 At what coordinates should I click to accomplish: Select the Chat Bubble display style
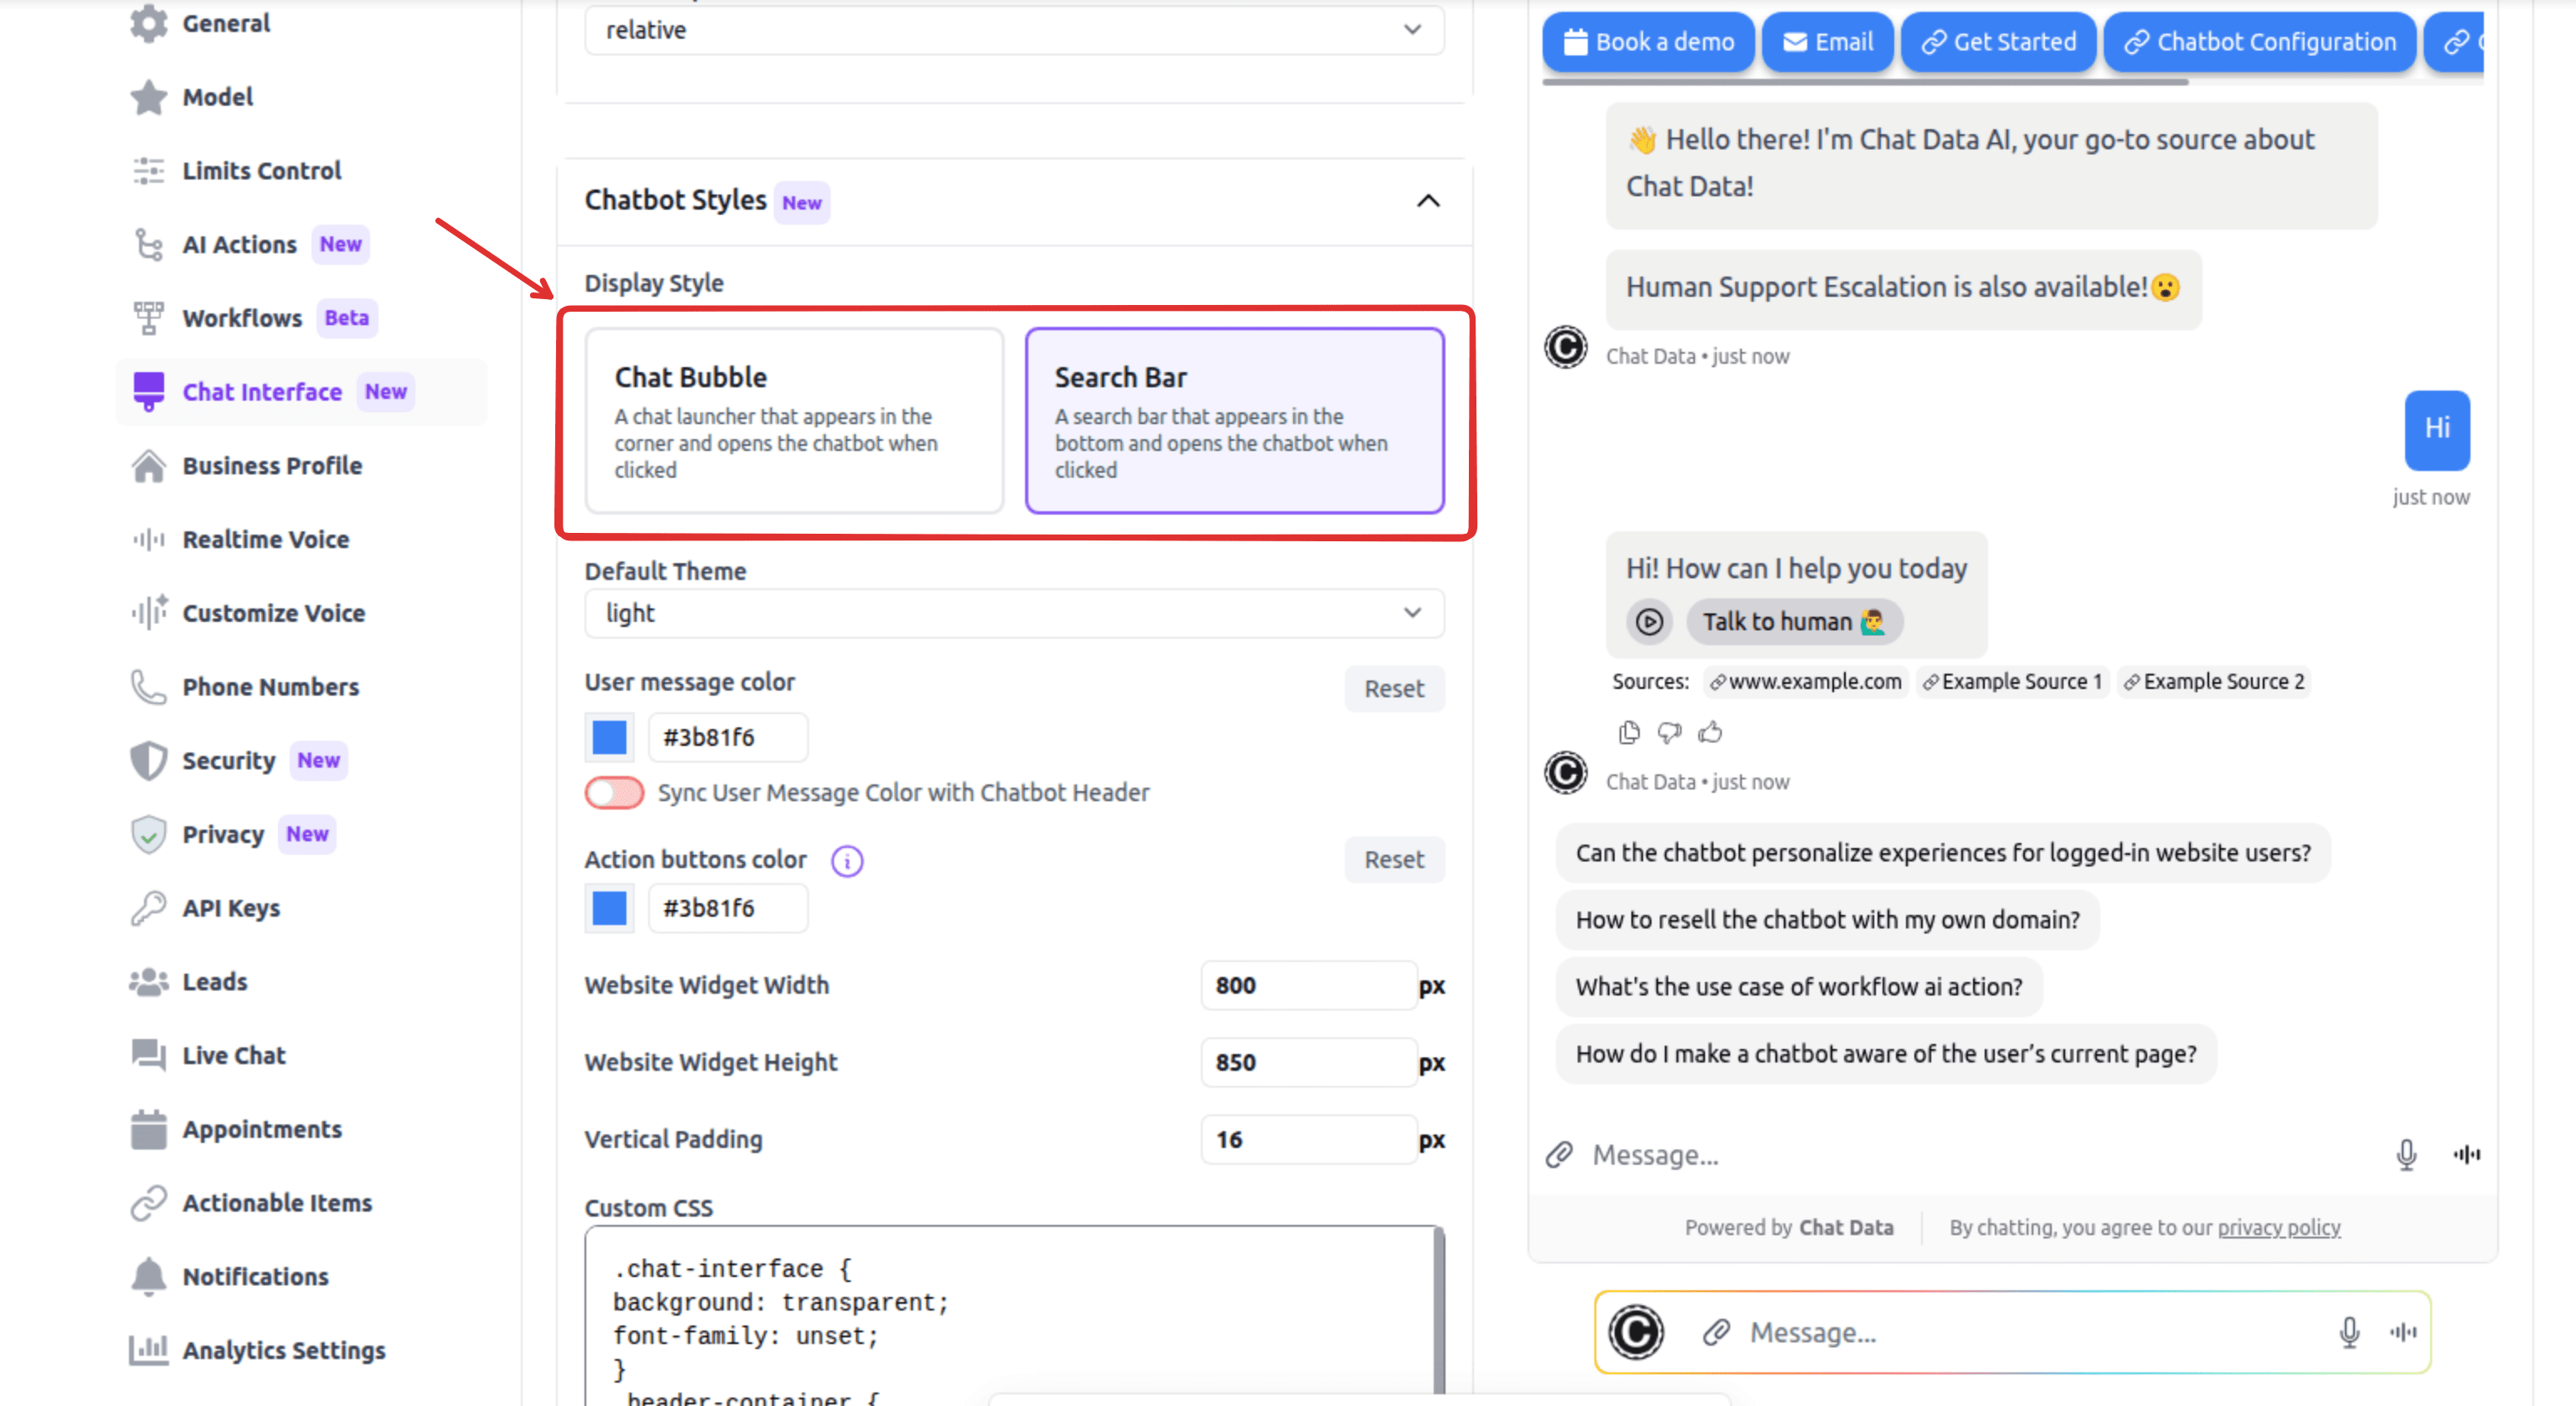tap(793, 421)
